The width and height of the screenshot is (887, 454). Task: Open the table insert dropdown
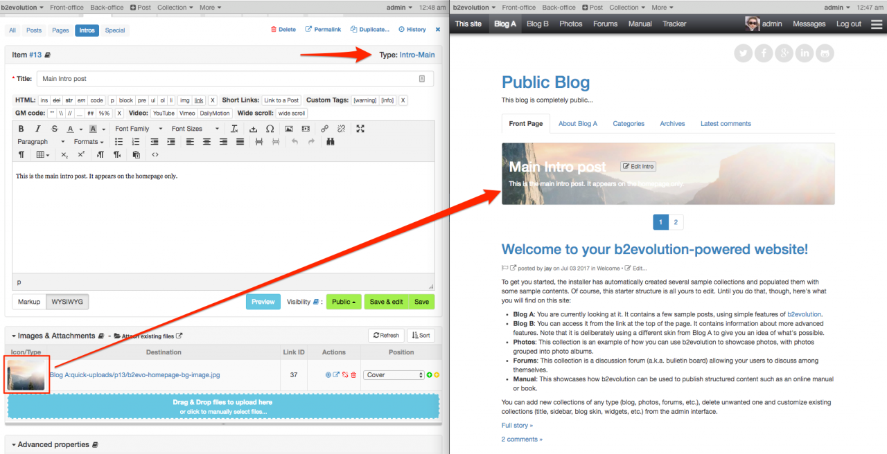[43, 155]
